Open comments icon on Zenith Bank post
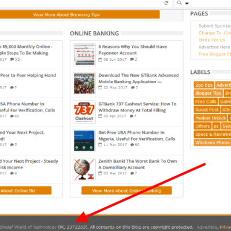231x231 pixels. 132,173
